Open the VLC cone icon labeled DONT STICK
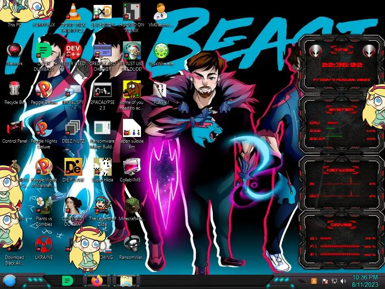The height and width of the screenshot is (289, 385). pos(73,12)
